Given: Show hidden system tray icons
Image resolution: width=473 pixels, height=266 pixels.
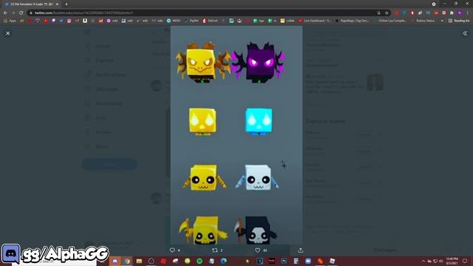Looking at the screenshot, I should click(x=423, y=261).
